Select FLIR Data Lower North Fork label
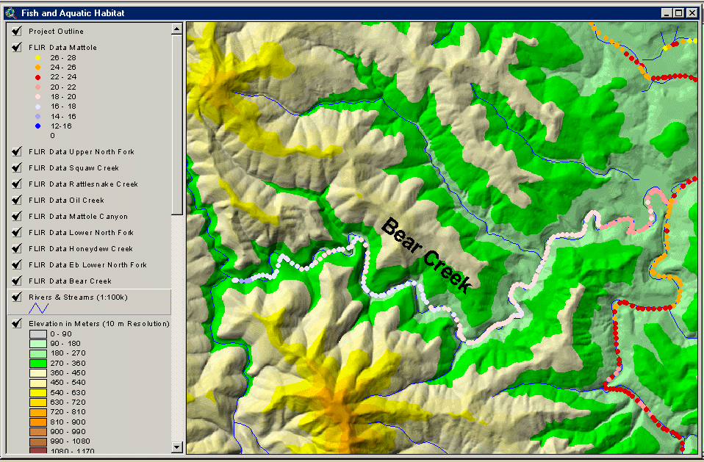Image resolution: width=704 pixels, height=462 pixels. pos(82,233)
